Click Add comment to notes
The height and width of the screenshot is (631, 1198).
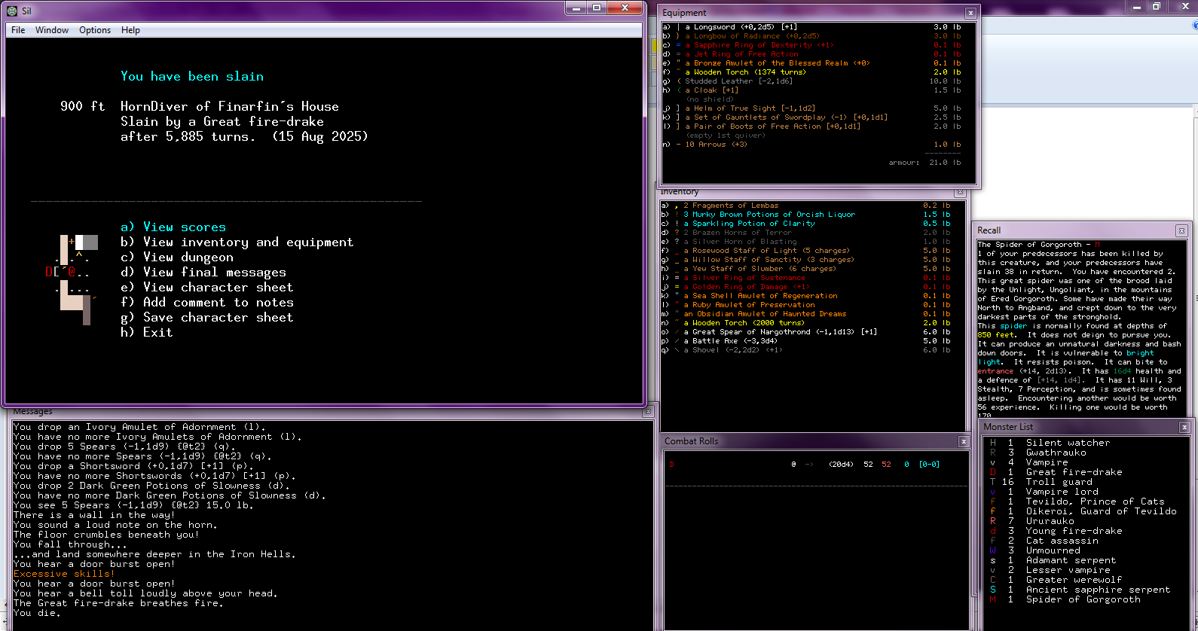(206, 303)
